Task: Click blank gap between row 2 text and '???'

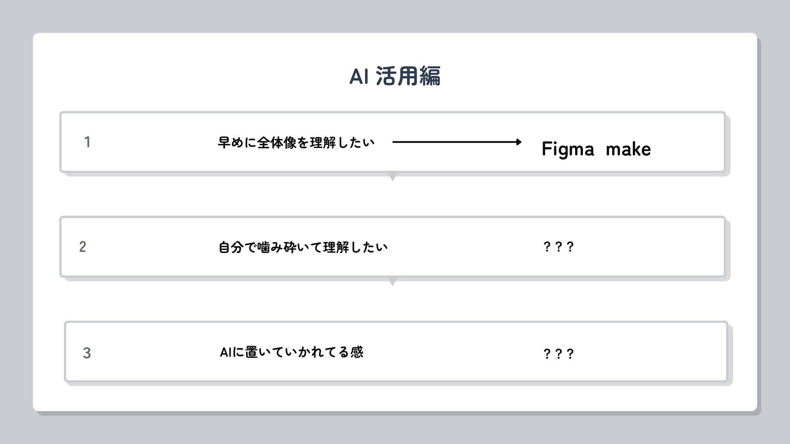Action: (465, 247)
